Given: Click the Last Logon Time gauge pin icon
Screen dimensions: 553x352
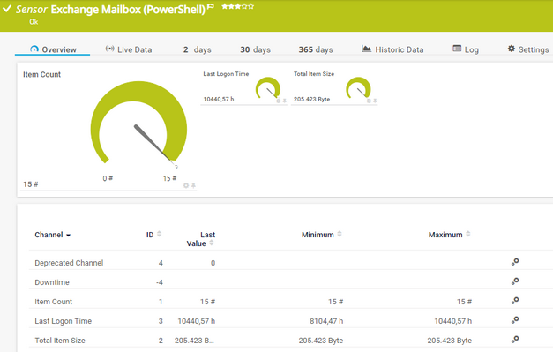Looking at the screenshot, I should (285, 101).
